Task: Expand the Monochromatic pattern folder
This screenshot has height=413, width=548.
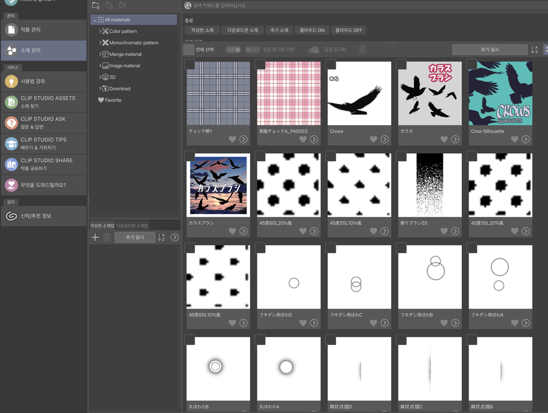Action: [100, 43]
